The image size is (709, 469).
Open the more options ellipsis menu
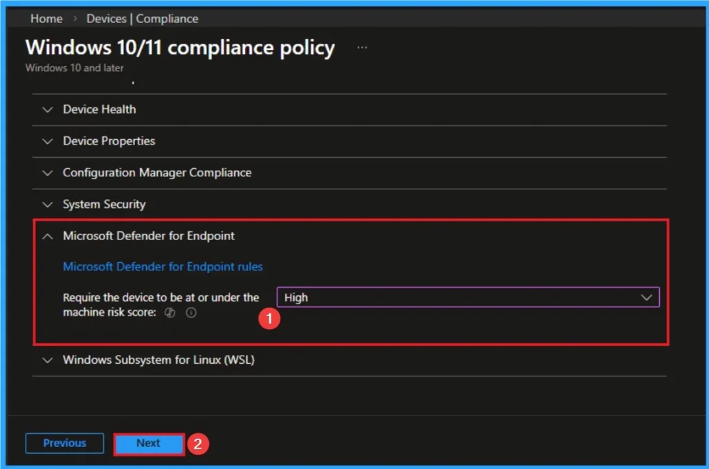pyautogui.click(x=361, y=47)
